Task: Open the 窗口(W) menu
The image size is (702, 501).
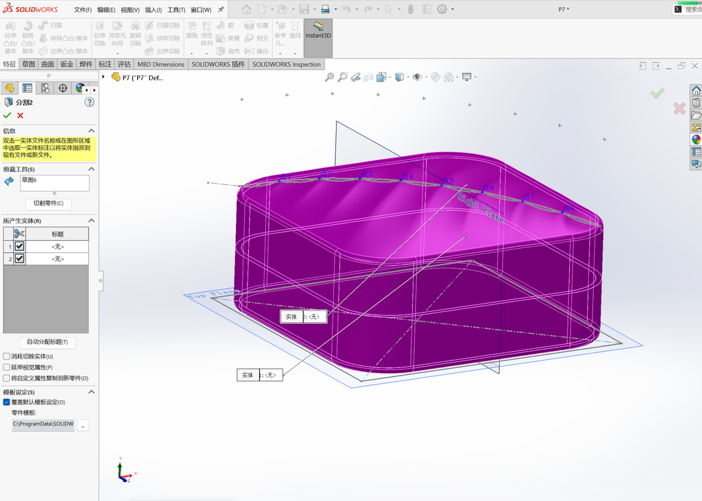Action: coord(201,10)
